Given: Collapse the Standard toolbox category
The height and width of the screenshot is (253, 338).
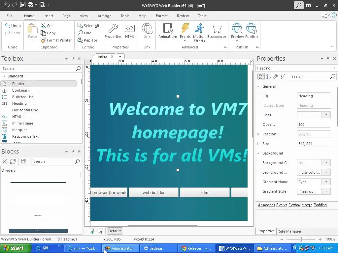Looking at the screenshot, I should (x=4, y=76).
